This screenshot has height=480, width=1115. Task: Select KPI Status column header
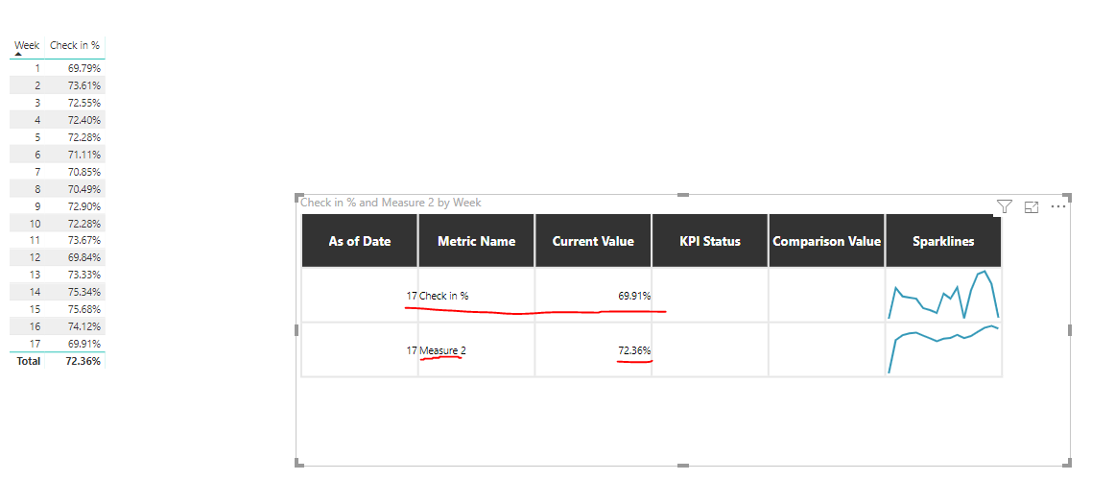[710, 241]
